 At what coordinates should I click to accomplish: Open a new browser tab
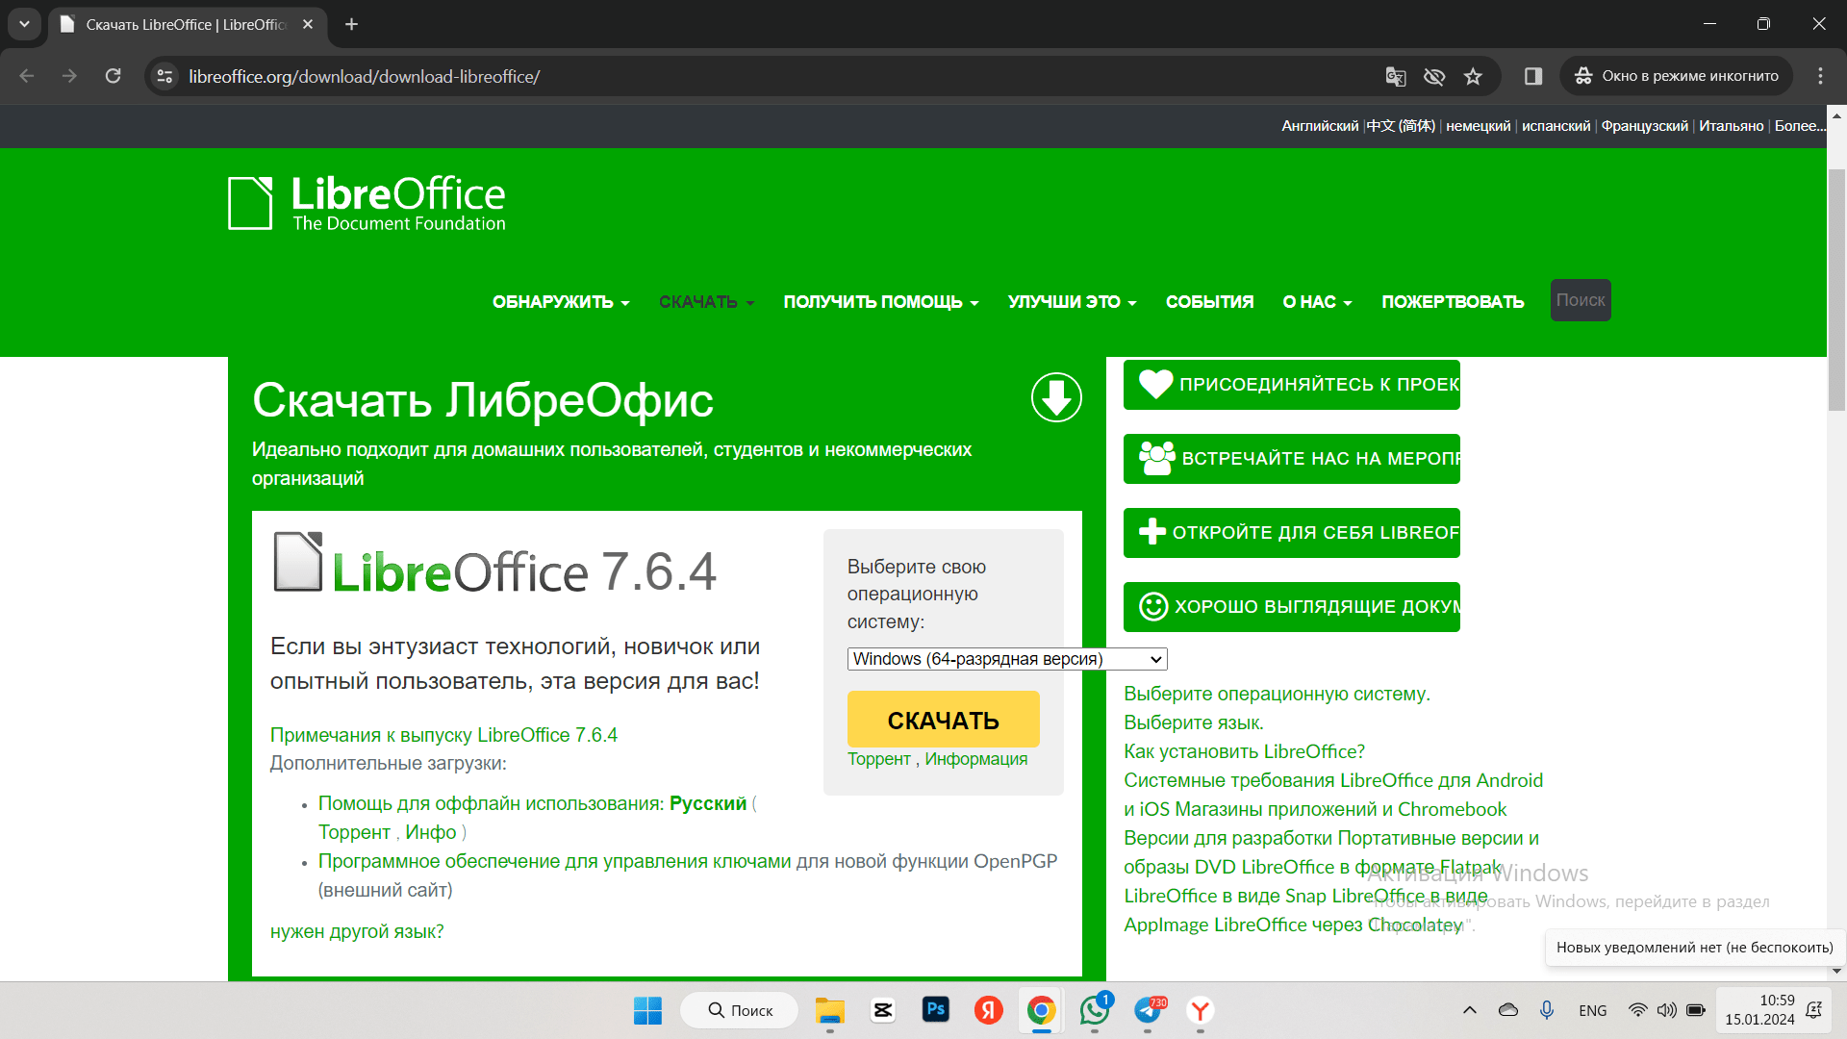tap(352, 24)
